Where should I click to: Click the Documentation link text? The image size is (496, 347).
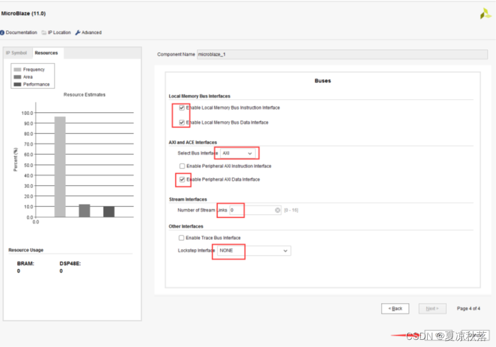pyautogui.click(x=21, y=33)
